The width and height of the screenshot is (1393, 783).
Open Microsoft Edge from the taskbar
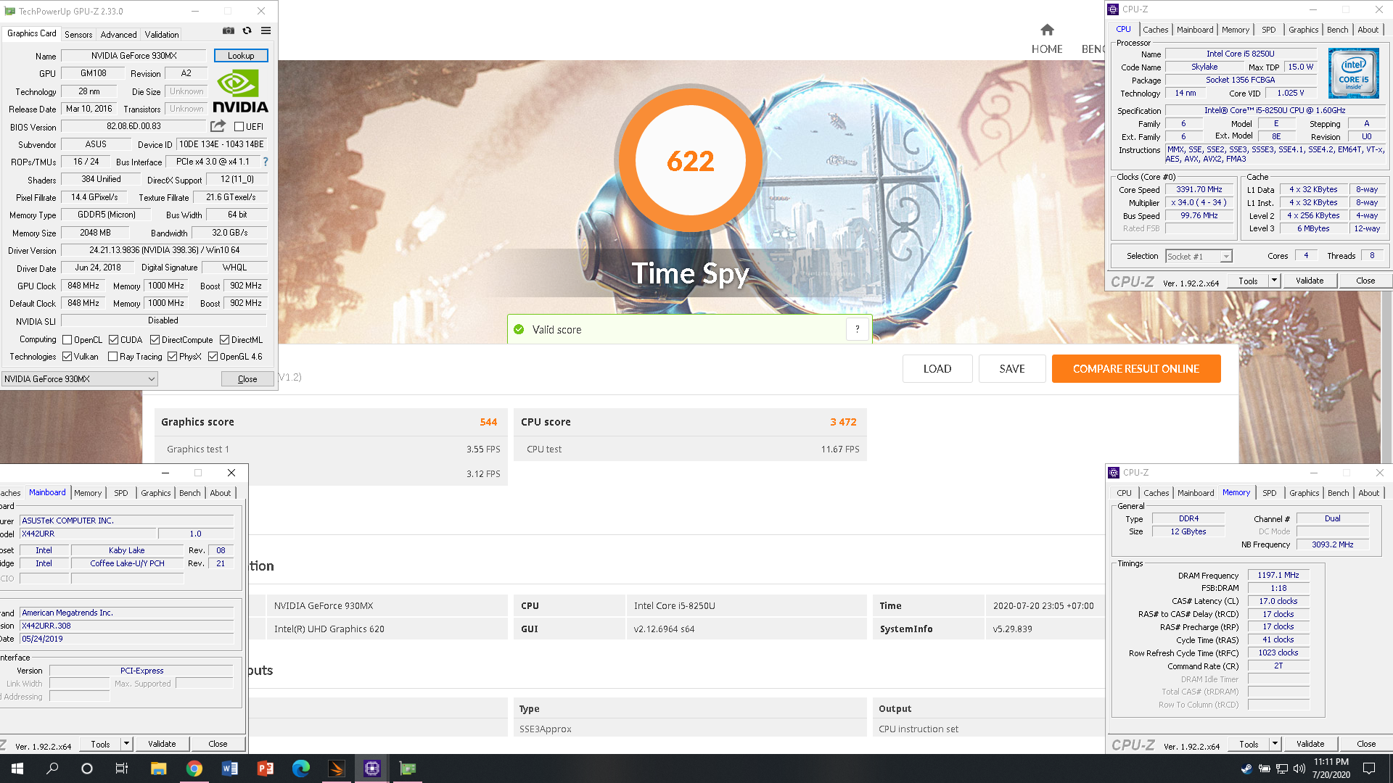click(300, 768)
